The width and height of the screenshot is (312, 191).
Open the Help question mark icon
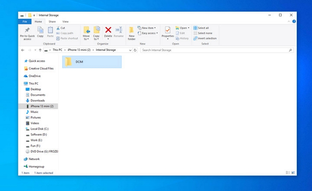294,22
